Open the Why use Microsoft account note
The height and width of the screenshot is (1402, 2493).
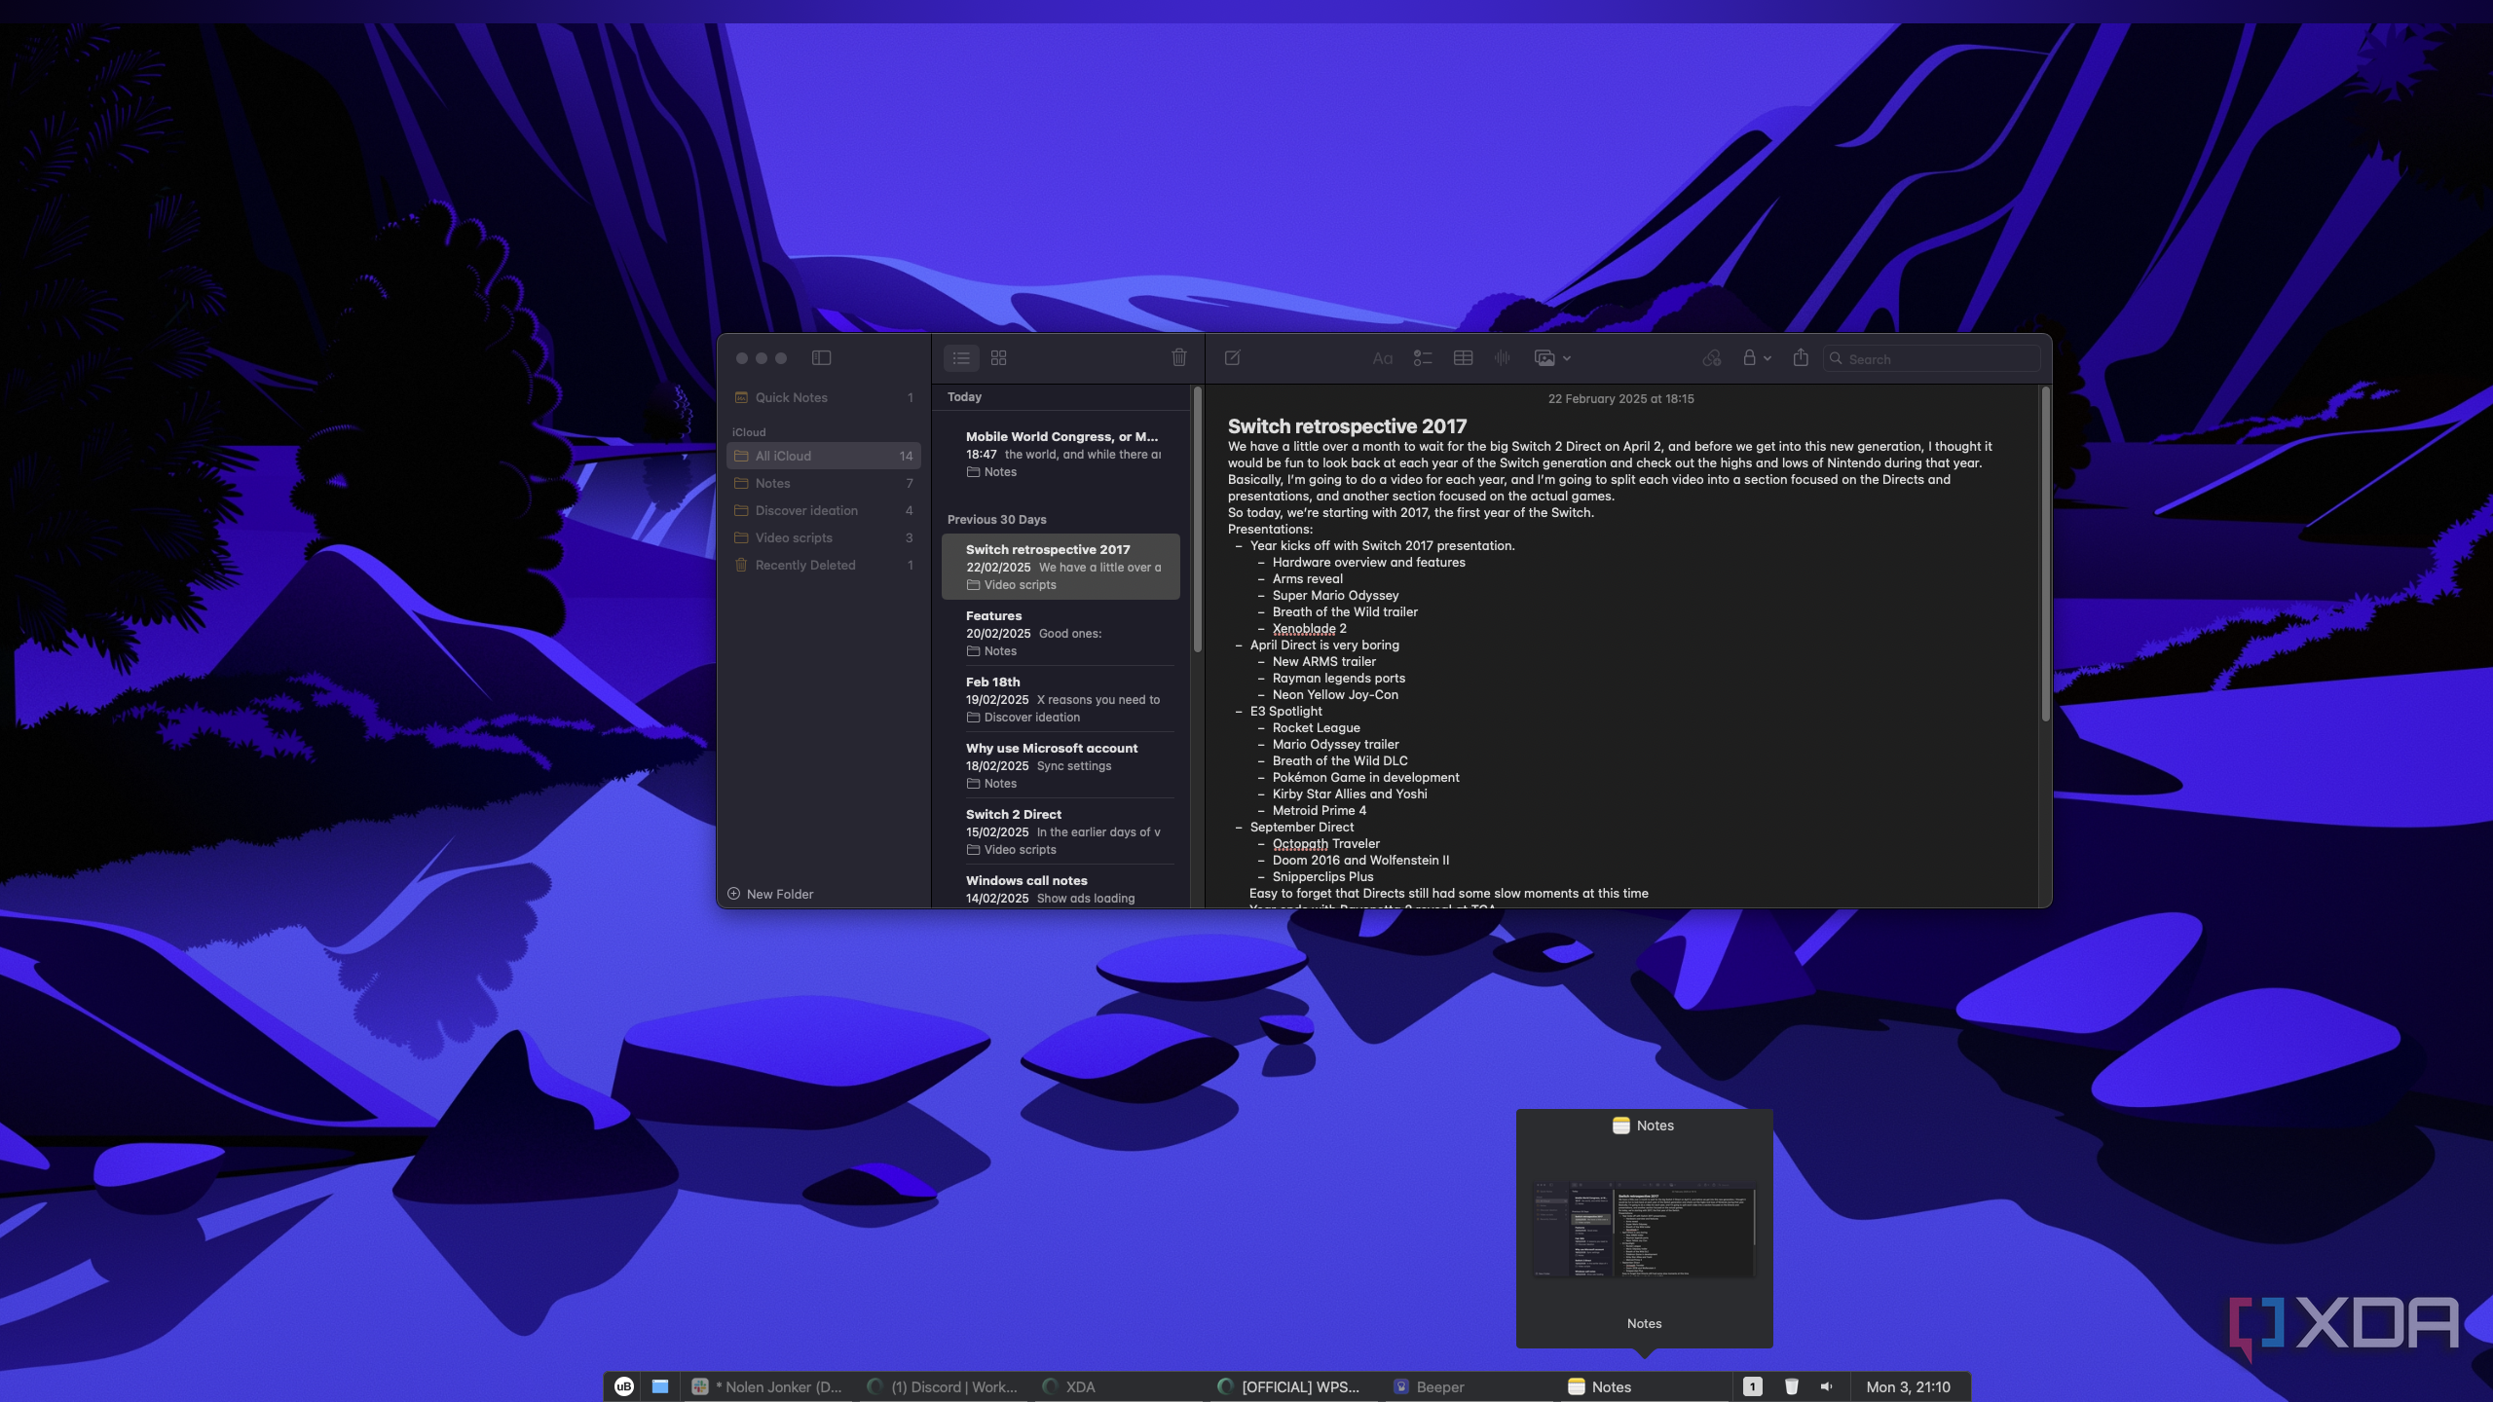tap(1060, 765)
